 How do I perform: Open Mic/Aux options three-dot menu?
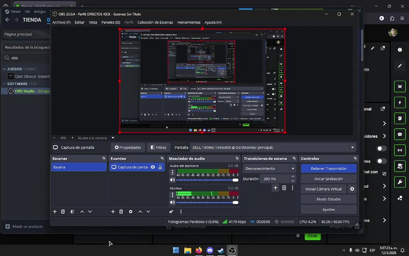[172, 195]
